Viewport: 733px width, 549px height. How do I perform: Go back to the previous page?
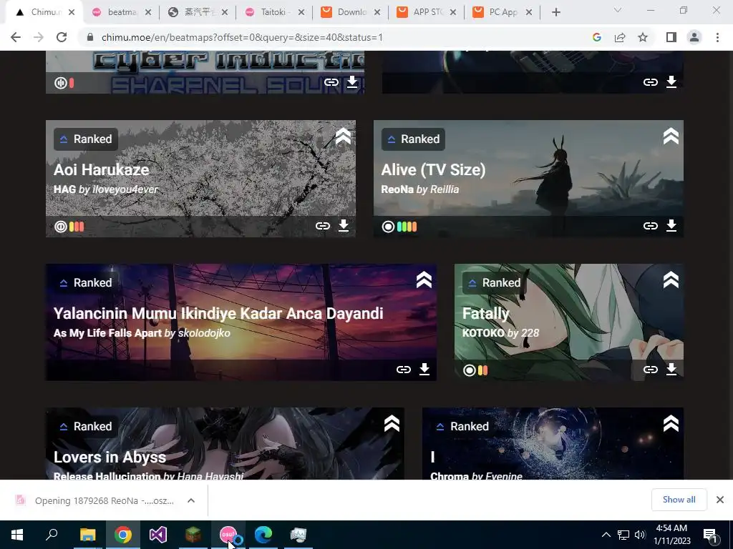pos(16,37)
